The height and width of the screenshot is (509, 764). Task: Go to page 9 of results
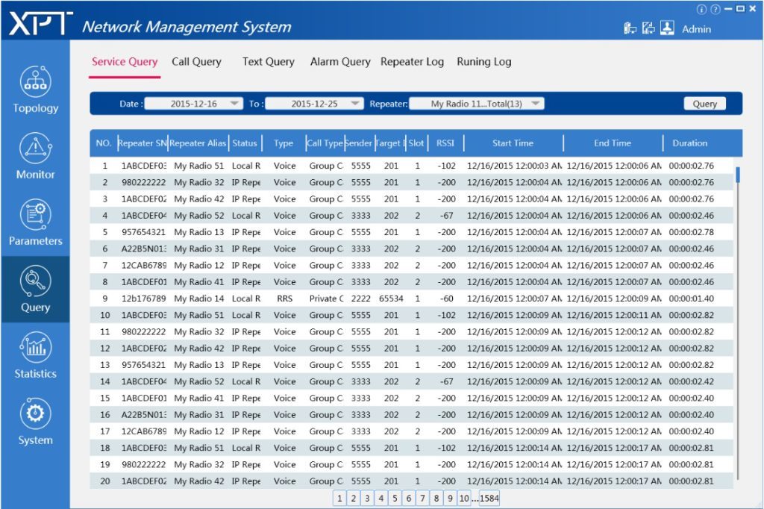point(450,499)
